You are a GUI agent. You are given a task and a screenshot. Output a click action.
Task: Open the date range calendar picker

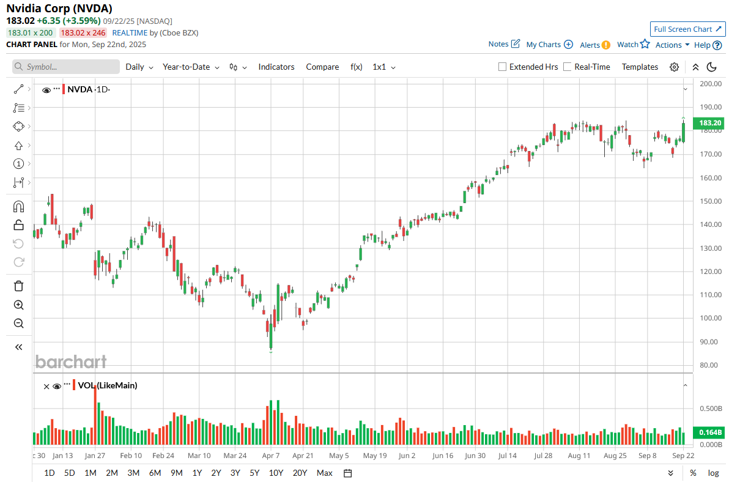(347, 473)
